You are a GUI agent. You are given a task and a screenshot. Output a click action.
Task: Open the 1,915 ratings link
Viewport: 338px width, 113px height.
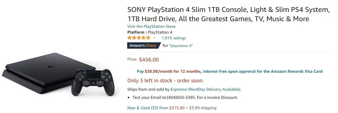(x=174, y=38)
